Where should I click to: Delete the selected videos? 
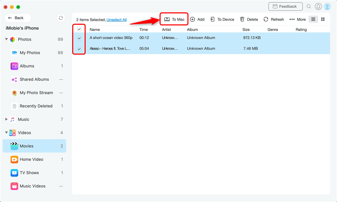pyautogui.click(x=249, y=19)
